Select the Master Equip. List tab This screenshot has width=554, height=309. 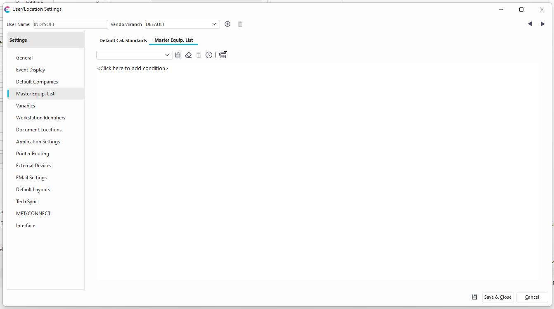coord(173,40)
